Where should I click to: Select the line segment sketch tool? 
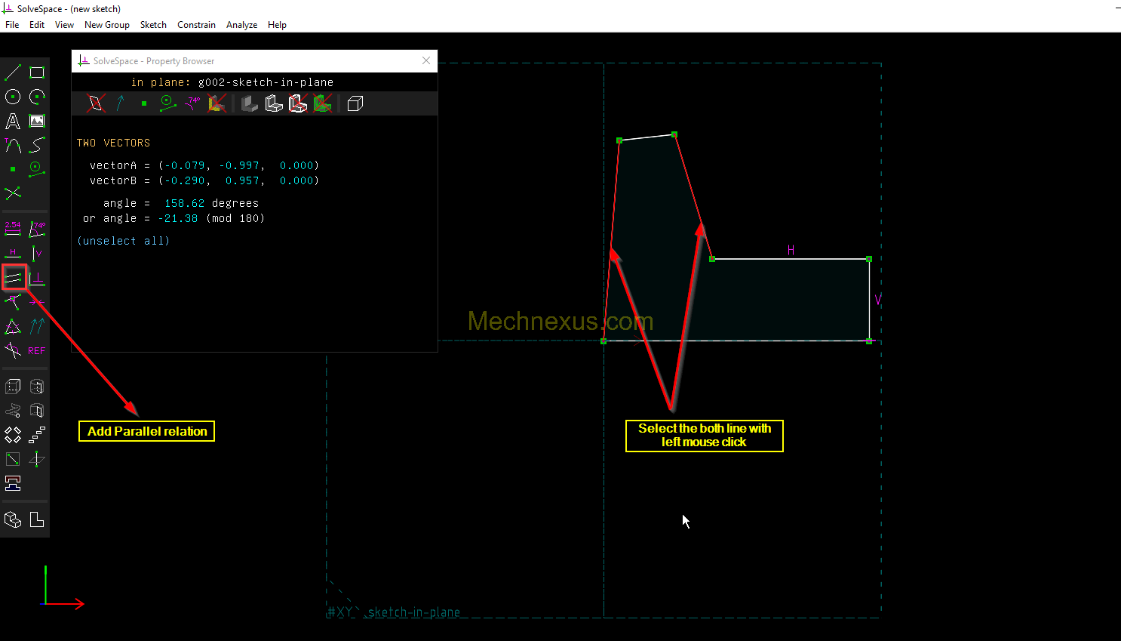13,72
